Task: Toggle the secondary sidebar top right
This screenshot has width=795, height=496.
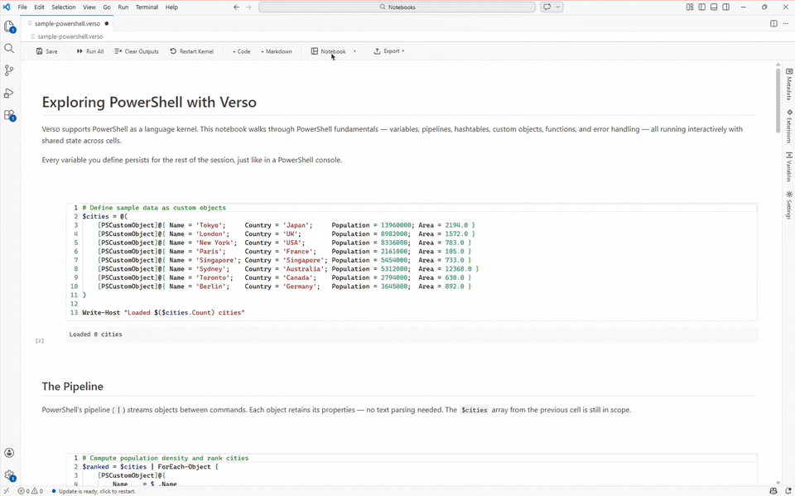Action: (725, 7)
